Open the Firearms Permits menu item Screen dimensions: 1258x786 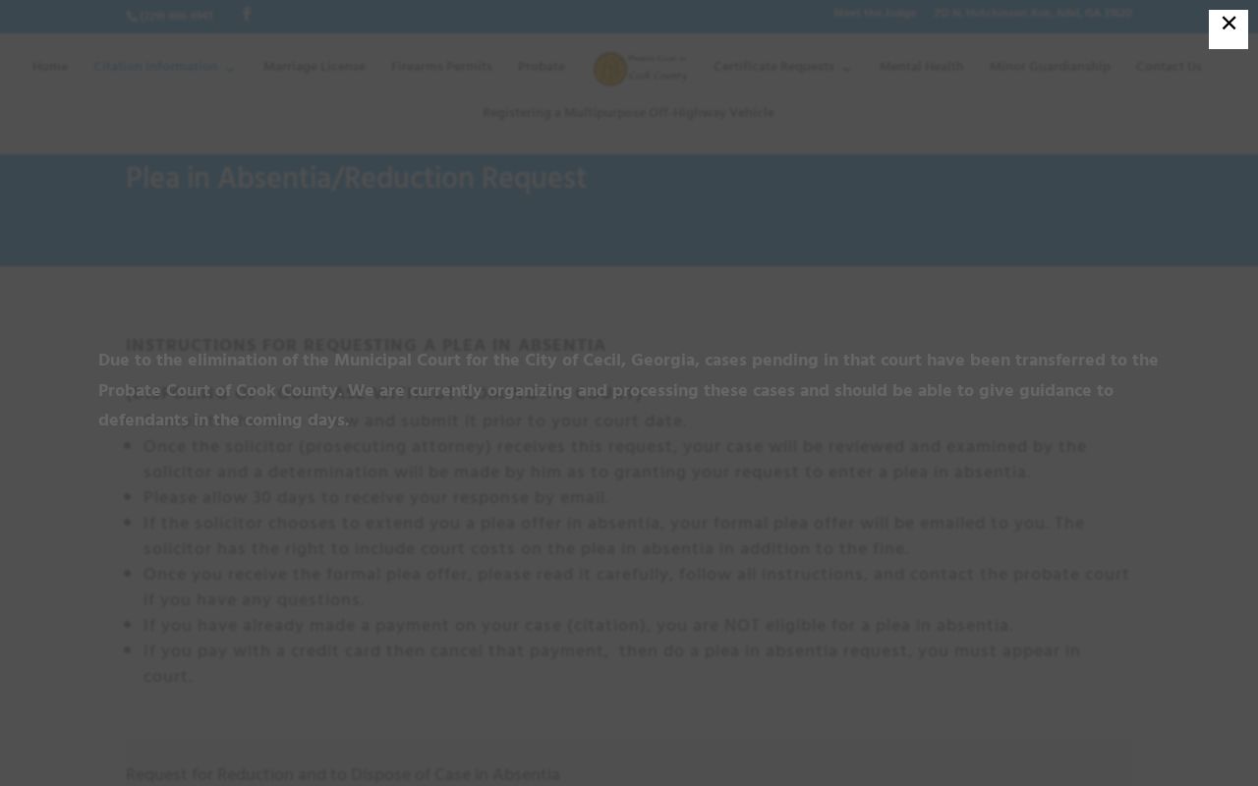coord(441,67)
